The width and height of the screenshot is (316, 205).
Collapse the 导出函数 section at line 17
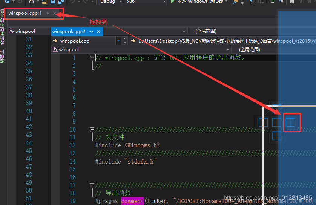point(92,185)
